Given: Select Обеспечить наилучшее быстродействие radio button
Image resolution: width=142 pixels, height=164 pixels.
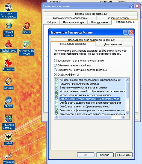Looking at the screenshot, I should pos(55,70).
